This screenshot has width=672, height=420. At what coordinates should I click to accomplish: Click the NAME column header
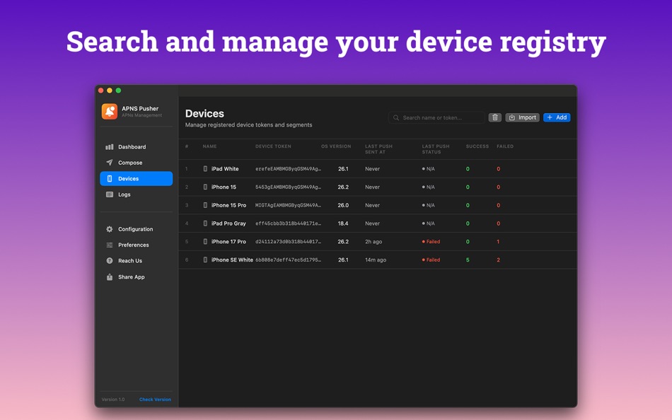209,146
